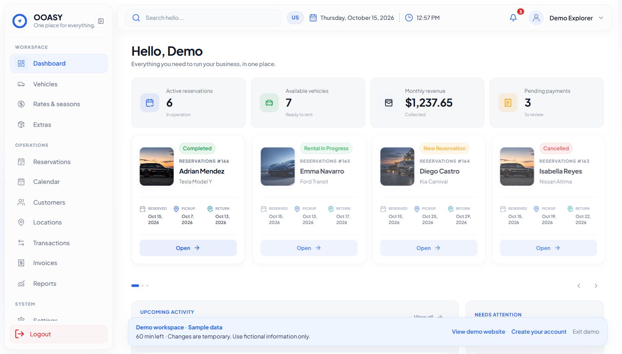622x354 pixels.
Task: Log out with the Logout button
Action: point(59,334)
